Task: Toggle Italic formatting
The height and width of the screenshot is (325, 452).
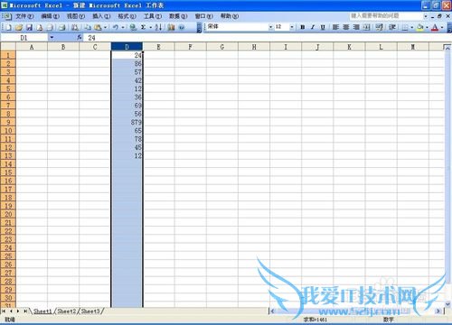Action: (313, 27)
